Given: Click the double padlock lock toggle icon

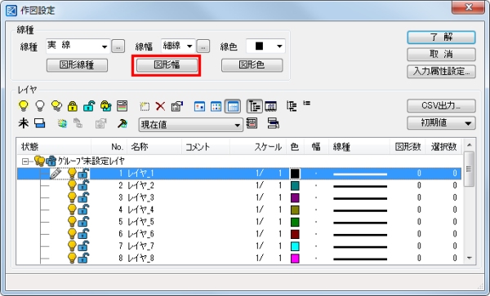Looking at the screenshot, I should [x=106, y=106].
